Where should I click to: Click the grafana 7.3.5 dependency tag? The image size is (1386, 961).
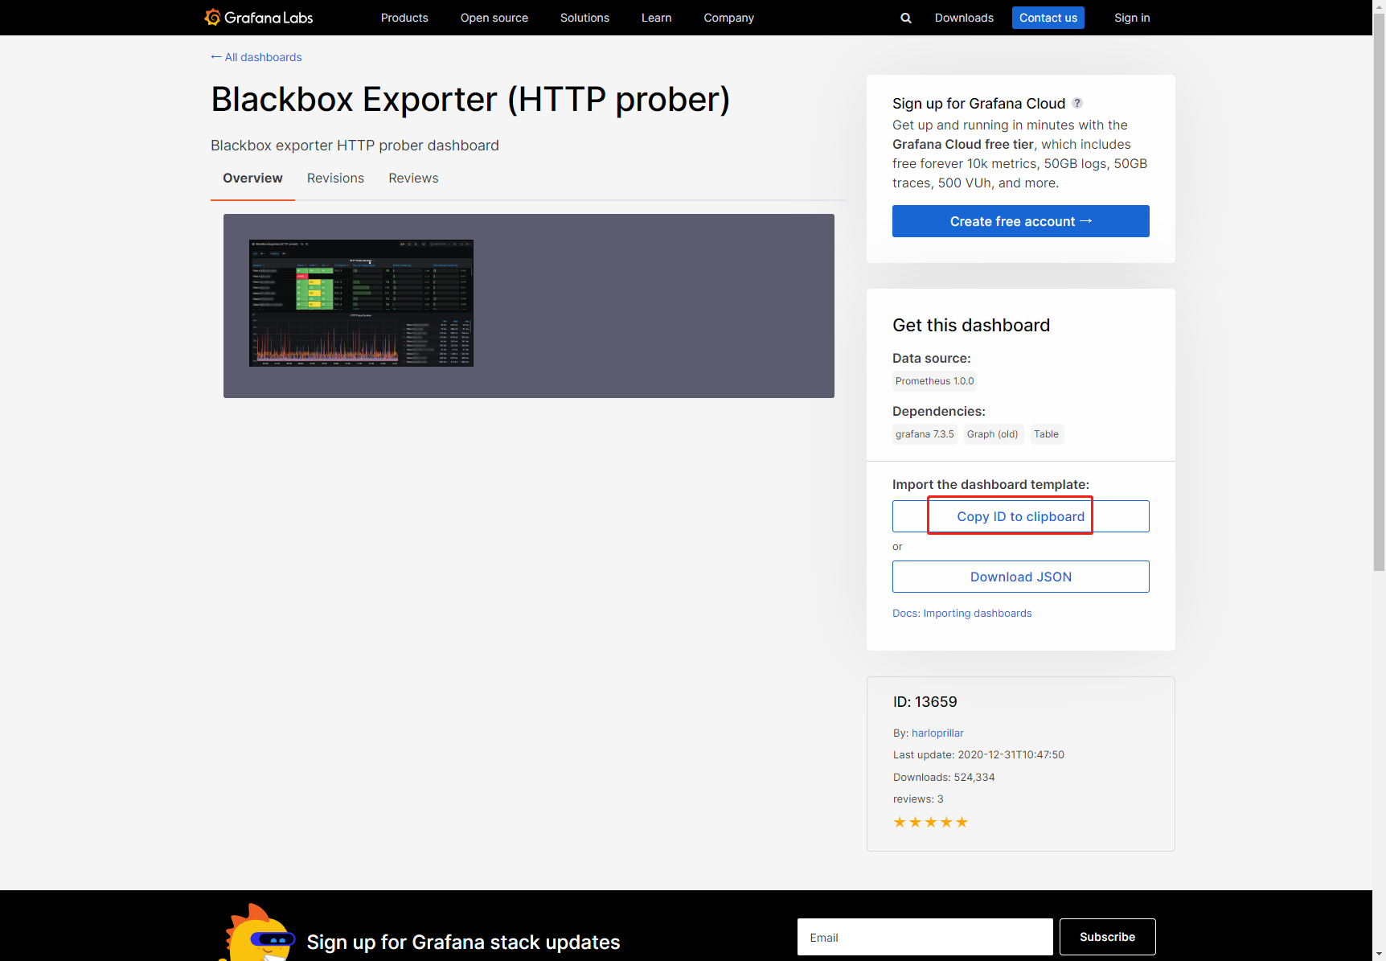925,434
